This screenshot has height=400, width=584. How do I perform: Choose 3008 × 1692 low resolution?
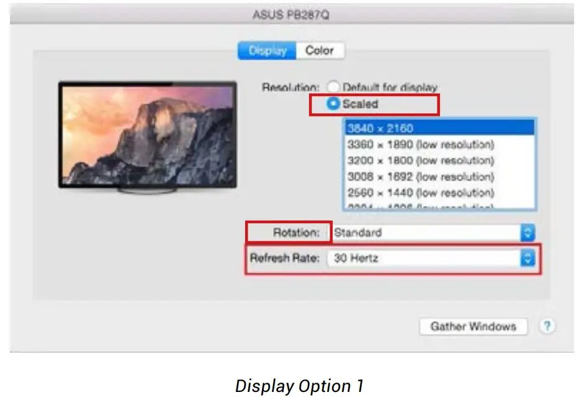point(440,176)
